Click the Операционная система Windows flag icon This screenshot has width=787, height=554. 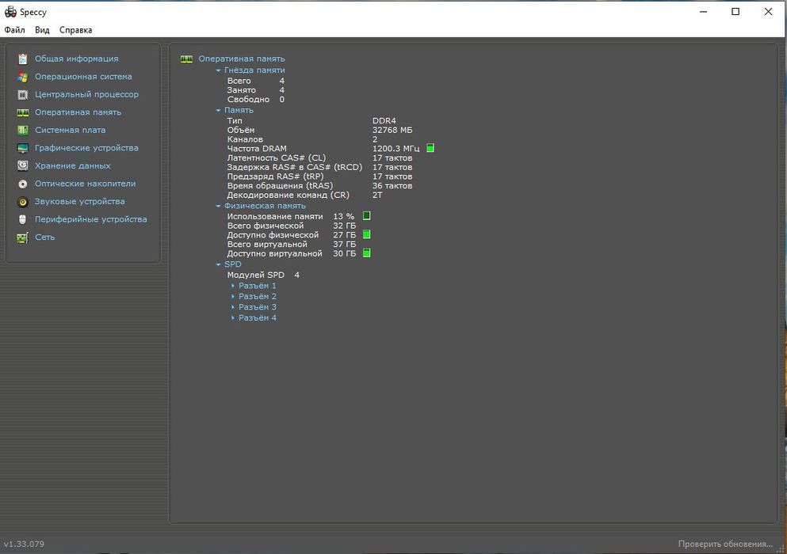(x=22, y=77)
